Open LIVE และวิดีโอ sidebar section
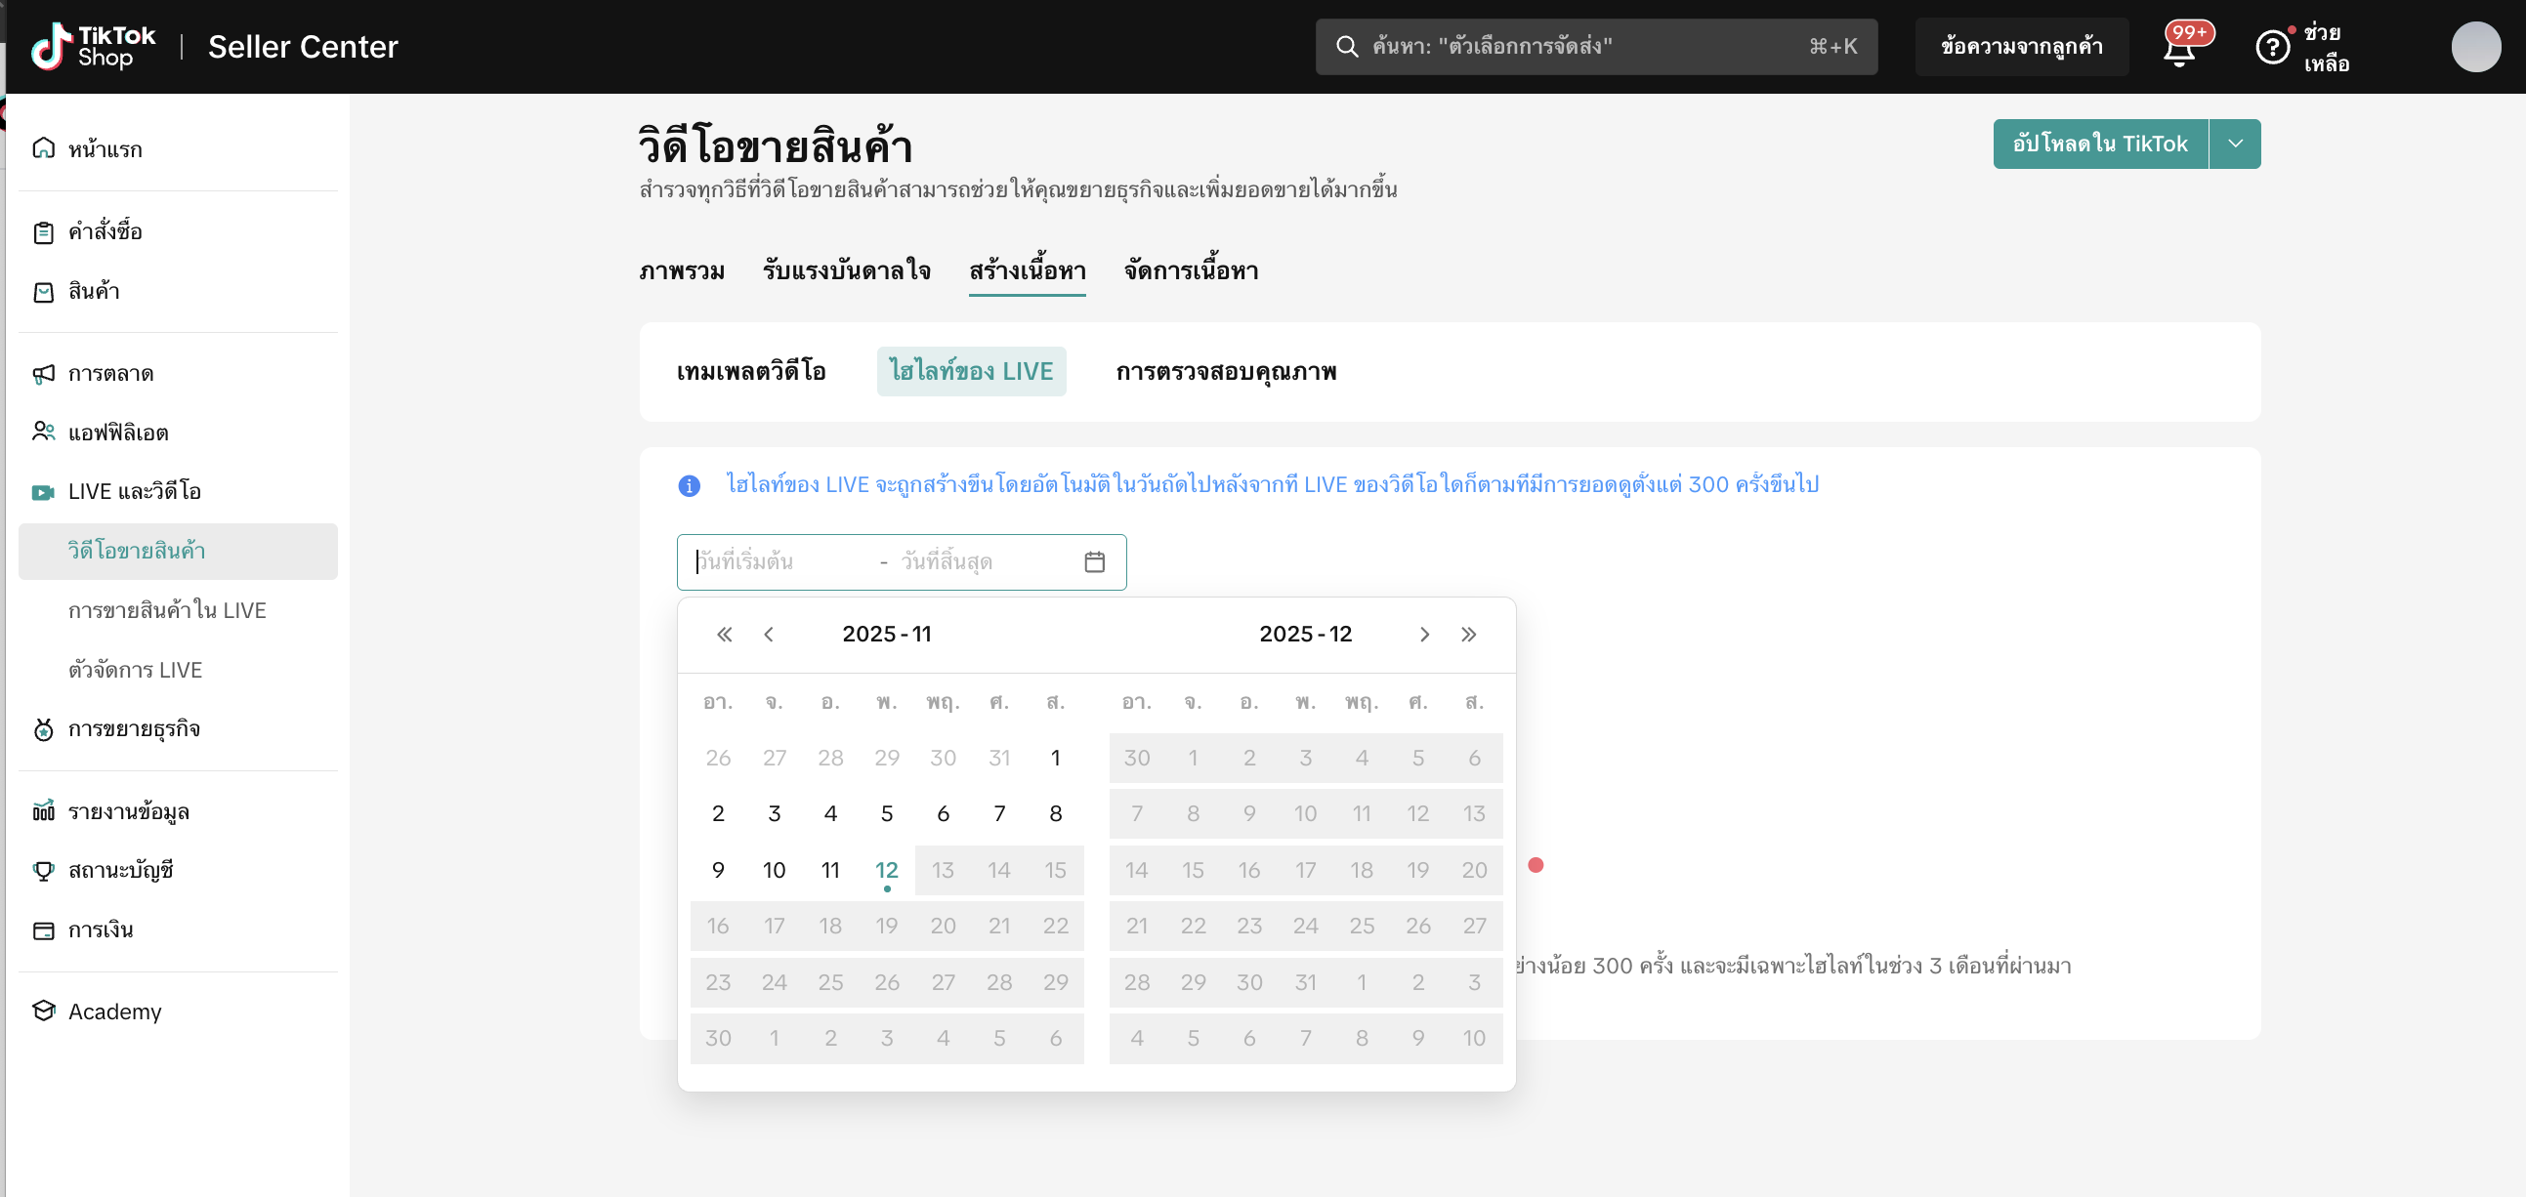The width and height of the screenshot is (2526, 1197). [x=135, y=491]
